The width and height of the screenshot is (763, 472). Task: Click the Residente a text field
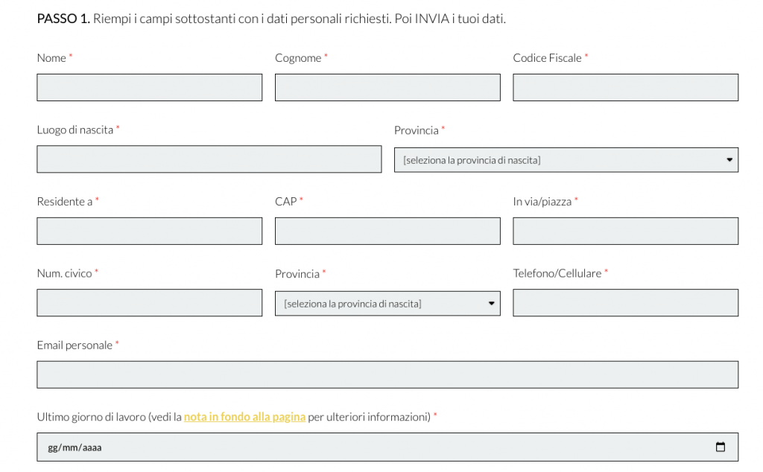coord(149,231)
